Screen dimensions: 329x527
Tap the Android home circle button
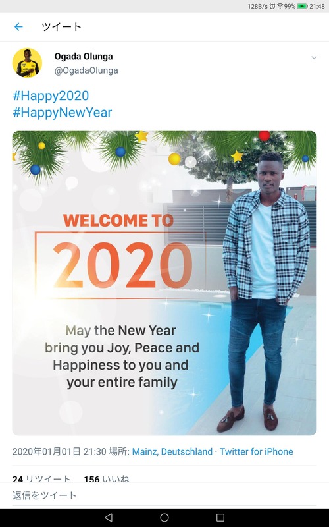pos(164,518)
